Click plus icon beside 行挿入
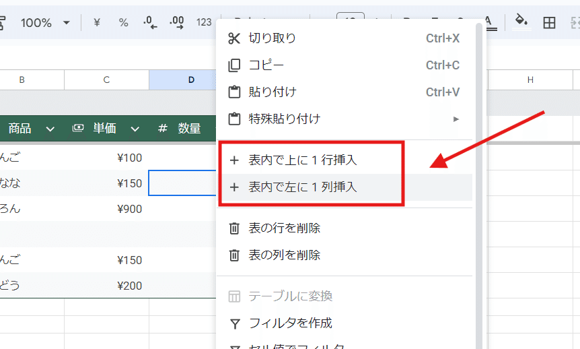Image resolution: width=580 pixels, height=349 pixels. pos(234,160)
